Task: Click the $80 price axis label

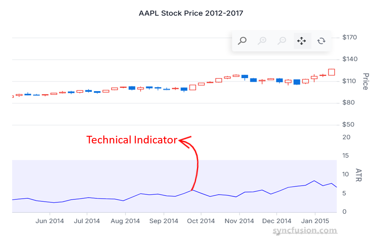Action: coord(349,102)
